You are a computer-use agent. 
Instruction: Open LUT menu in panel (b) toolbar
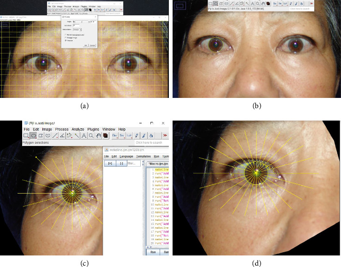coord(286,4)
